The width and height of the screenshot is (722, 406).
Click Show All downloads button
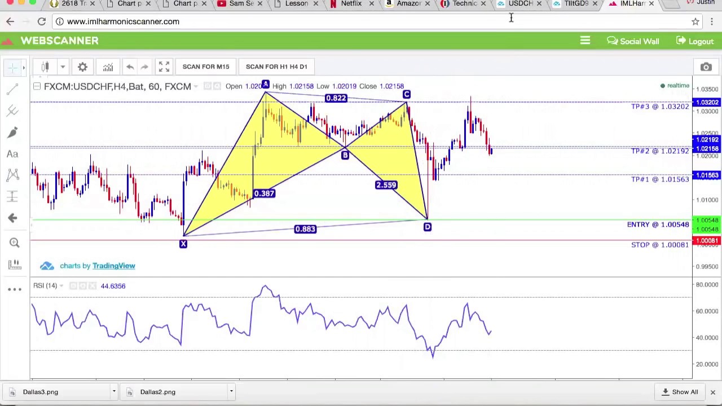coord(680,392)
